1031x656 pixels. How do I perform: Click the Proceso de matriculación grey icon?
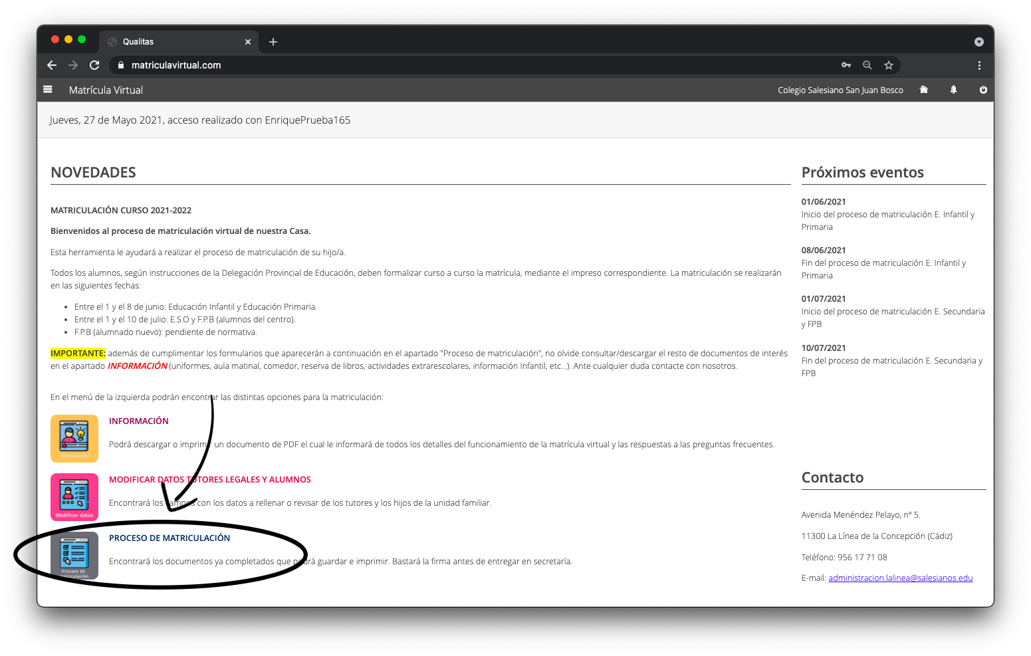click(74, 556)
